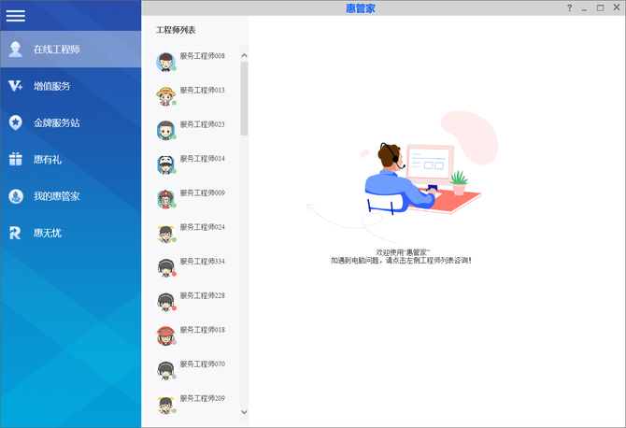The image size is (626, 428).
Task: Select the name 服务工程师209
Action: coord(203,398)
